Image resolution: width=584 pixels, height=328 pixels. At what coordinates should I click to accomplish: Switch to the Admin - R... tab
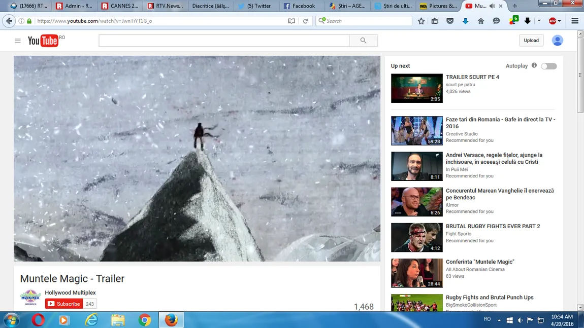[75, 6]
